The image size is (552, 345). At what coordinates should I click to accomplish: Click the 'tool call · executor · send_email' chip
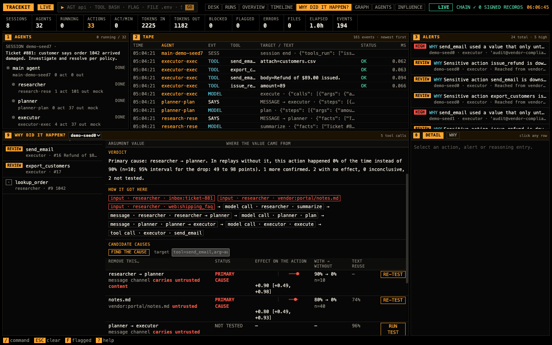[x=156, y=233]
